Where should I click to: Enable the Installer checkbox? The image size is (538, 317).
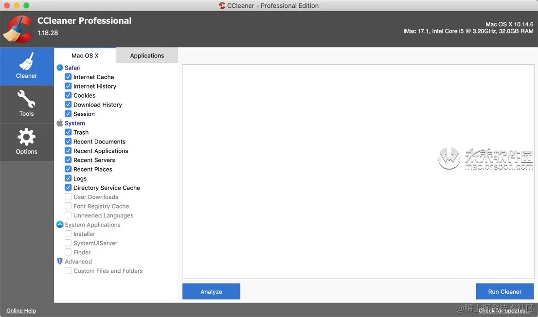[68, 234]
